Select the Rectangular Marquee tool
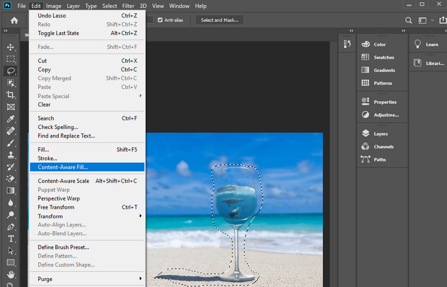Viewport: 447px width, 287px height. coord(11,59)
